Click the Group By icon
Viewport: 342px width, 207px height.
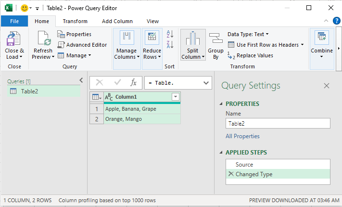[215, 38]
